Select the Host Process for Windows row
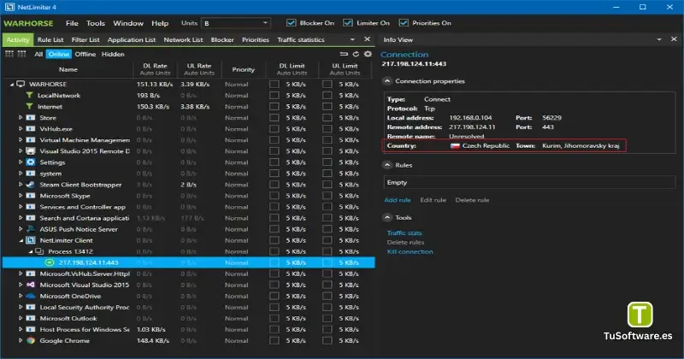This screenshot has width=684, height=359. tap(188, 329)
